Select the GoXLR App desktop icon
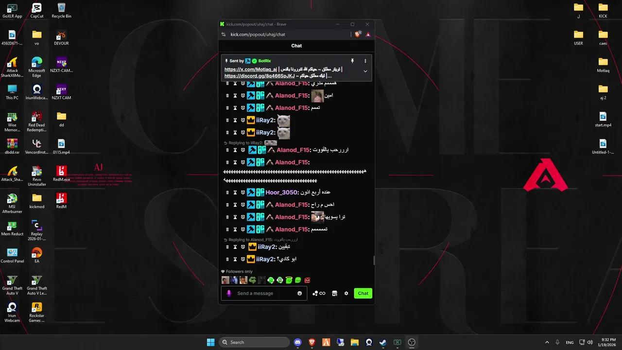This screenshot has height=350, width=622. (12, 11)
